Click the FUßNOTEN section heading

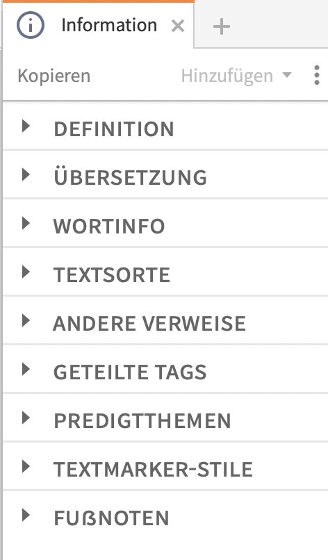click(x=111, y=518)
